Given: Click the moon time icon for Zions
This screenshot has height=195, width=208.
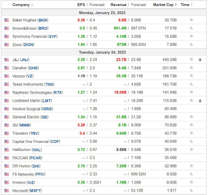Looking at the screenshot, I should 191,44.
